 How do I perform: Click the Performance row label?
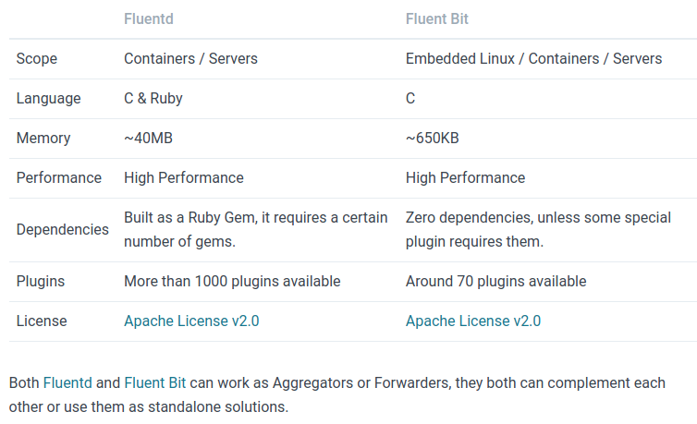point(59,177)
